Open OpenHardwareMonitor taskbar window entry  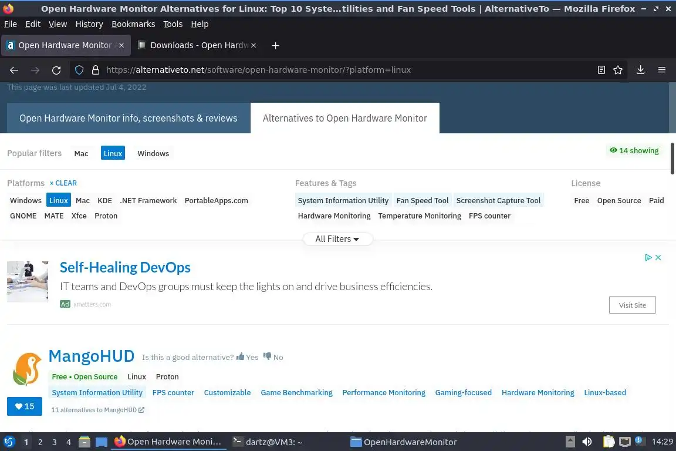[x=404, y=442]
